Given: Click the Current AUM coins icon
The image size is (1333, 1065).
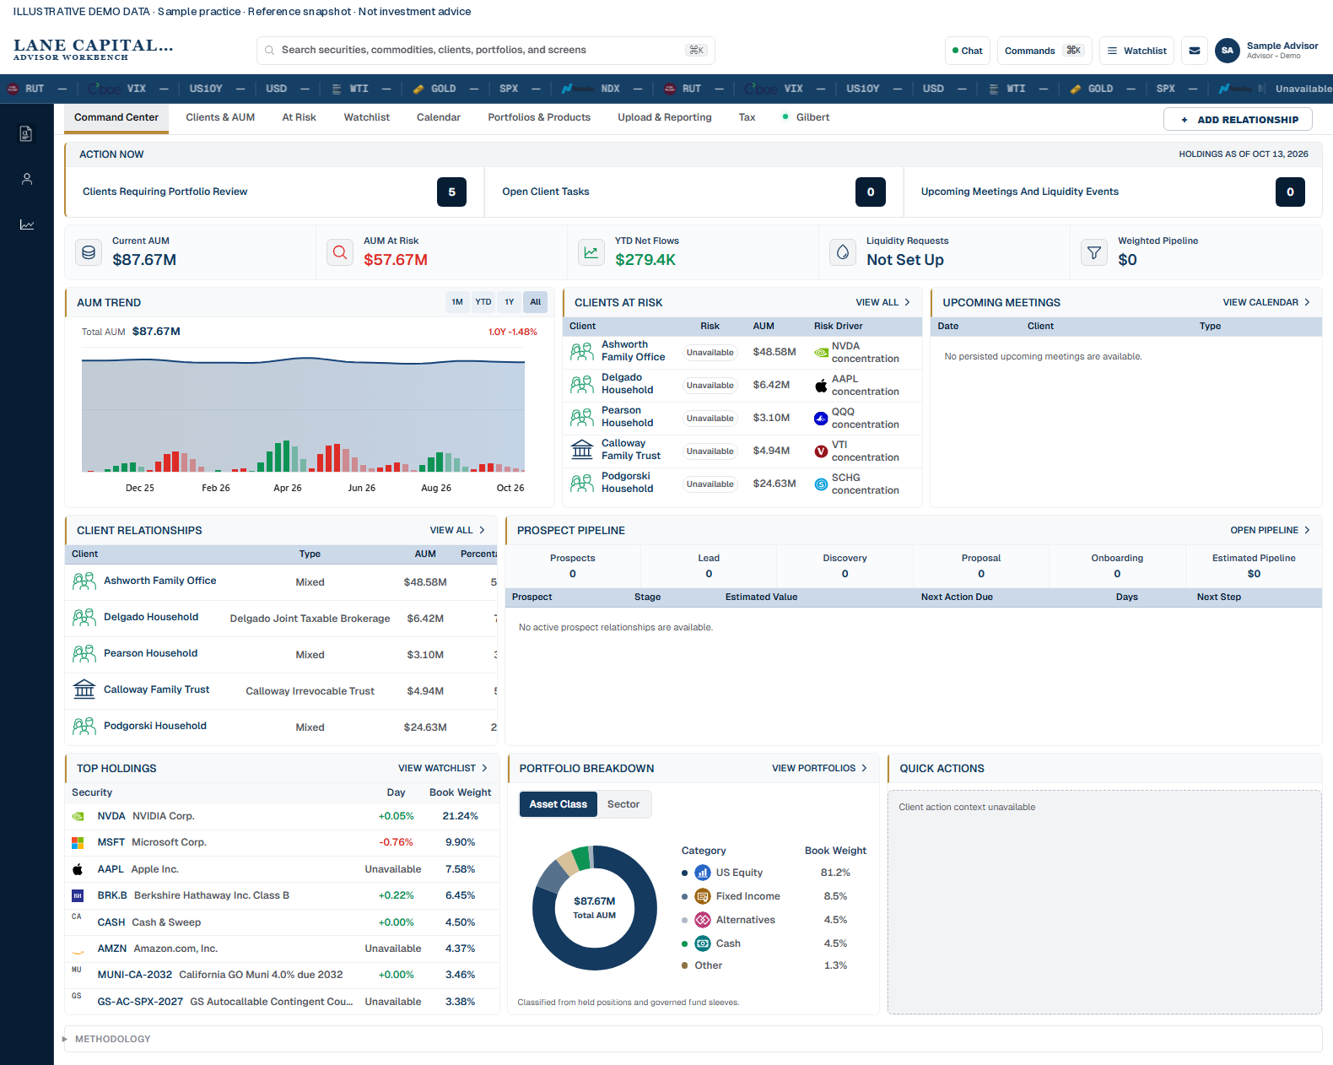Looking at the screenshot, I should pos(89,252).
